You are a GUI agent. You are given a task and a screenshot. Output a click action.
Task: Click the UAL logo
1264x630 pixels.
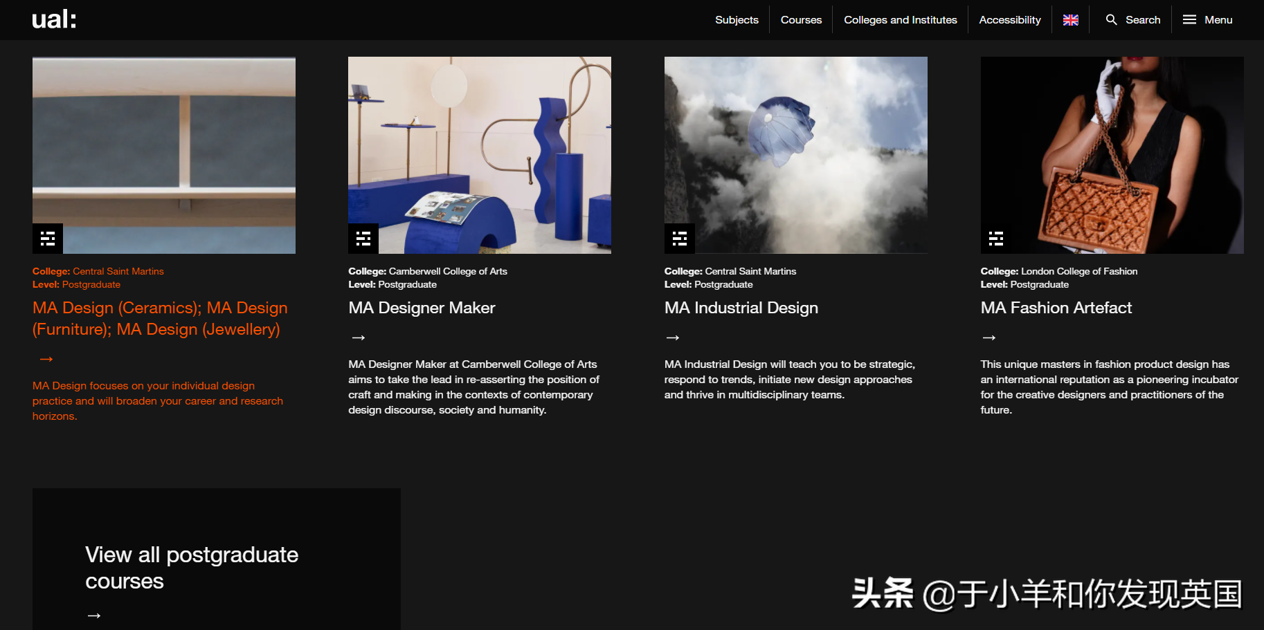click(x=54, y=19)
